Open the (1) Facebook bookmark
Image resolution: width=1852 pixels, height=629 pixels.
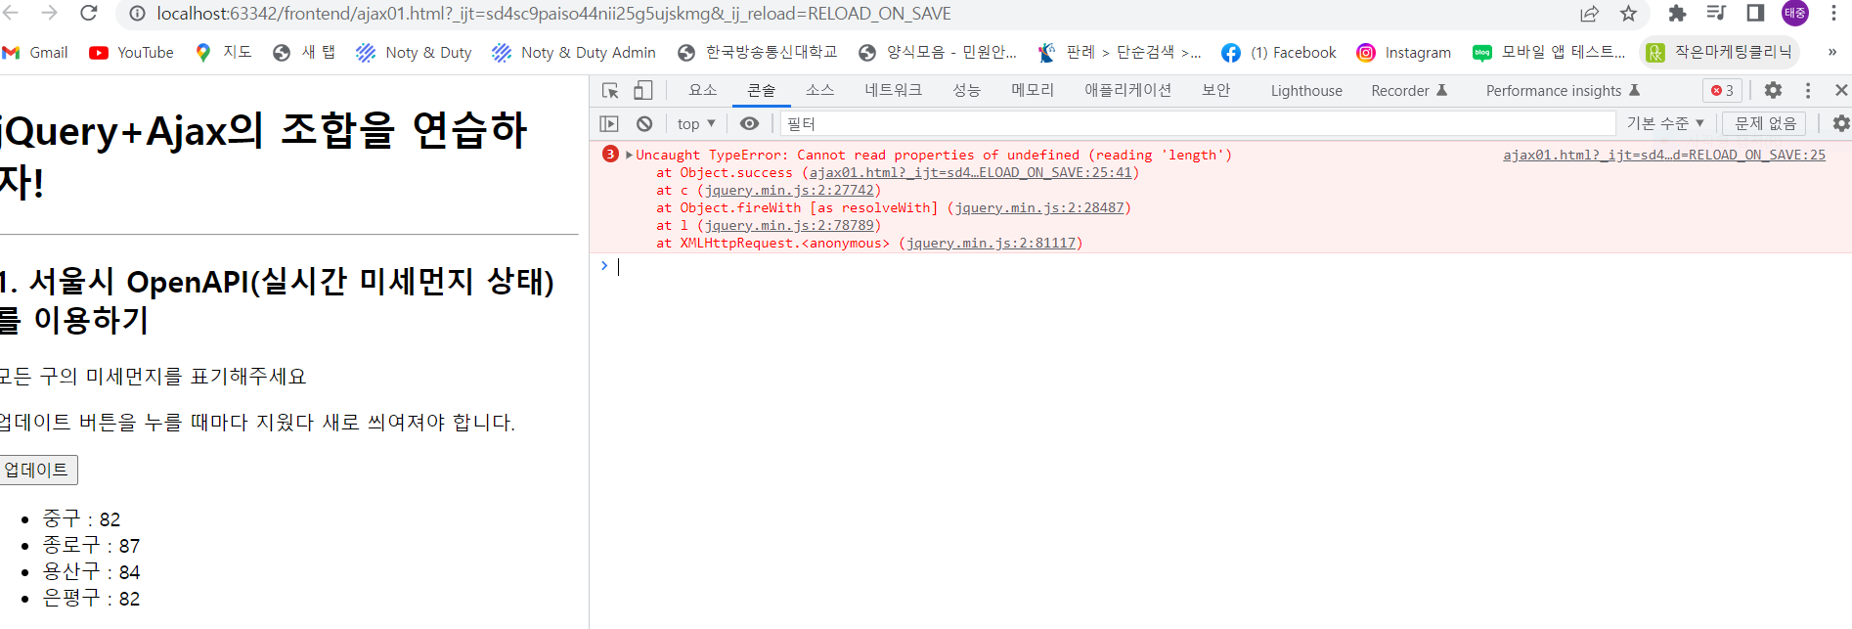[1279, 53]
